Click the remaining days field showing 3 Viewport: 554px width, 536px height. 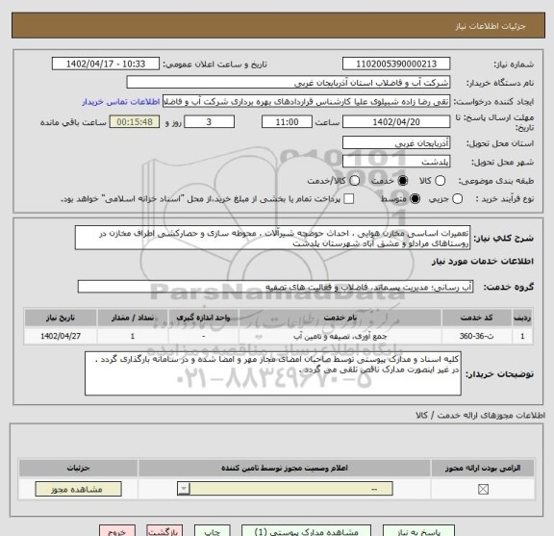click(209, 122)
